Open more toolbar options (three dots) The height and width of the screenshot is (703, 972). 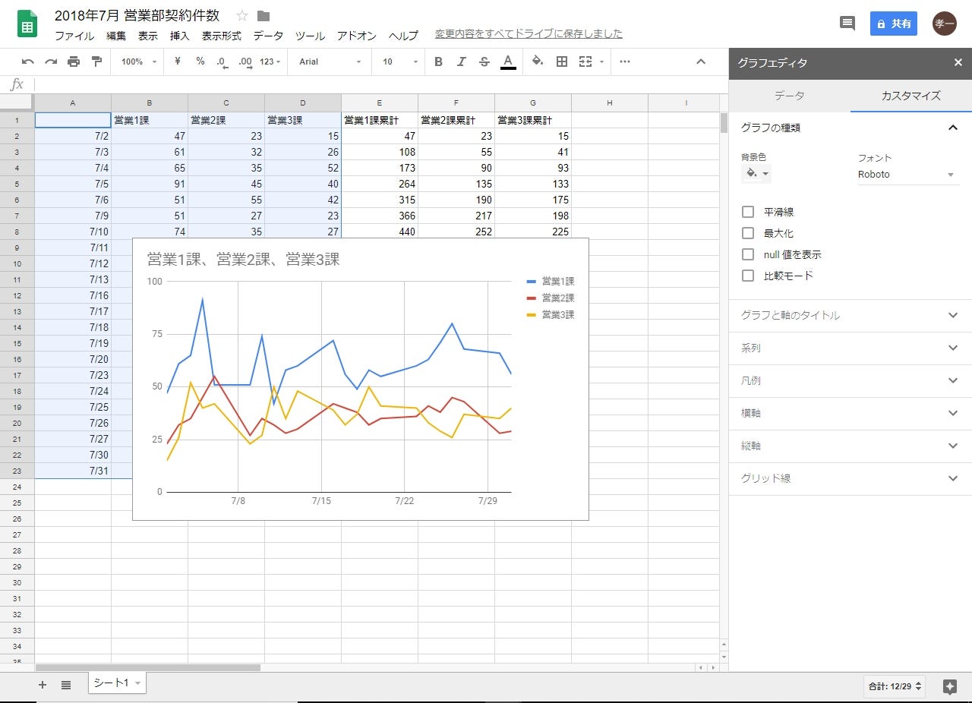point(625,61)
